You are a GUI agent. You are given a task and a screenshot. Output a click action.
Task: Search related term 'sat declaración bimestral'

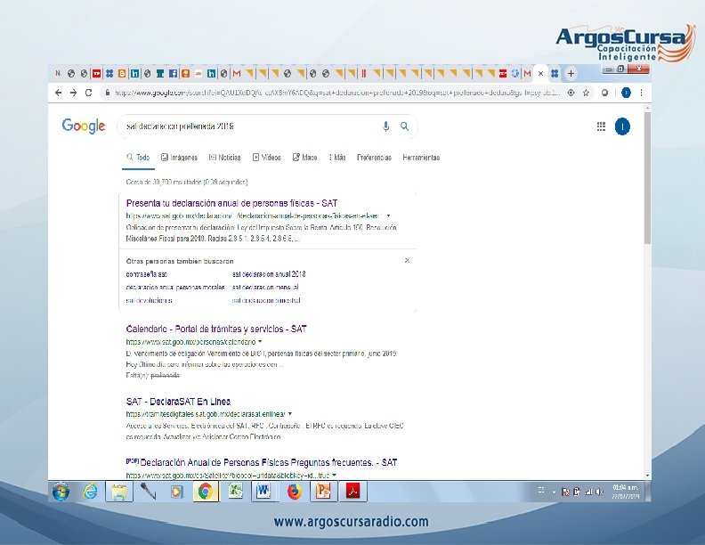tap(266, 300)
